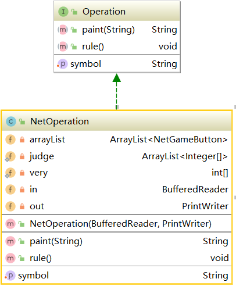Click the final field icon beside very
236x286 pixels.
10,156
